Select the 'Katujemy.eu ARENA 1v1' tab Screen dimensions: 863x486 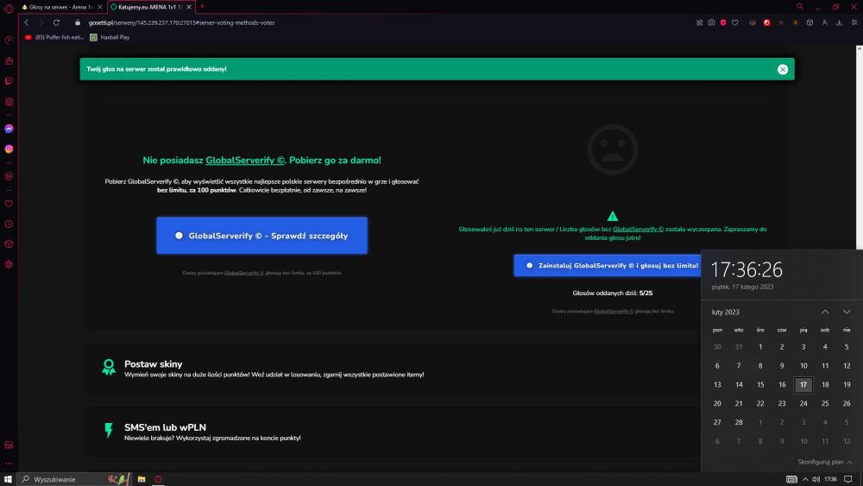147,7
